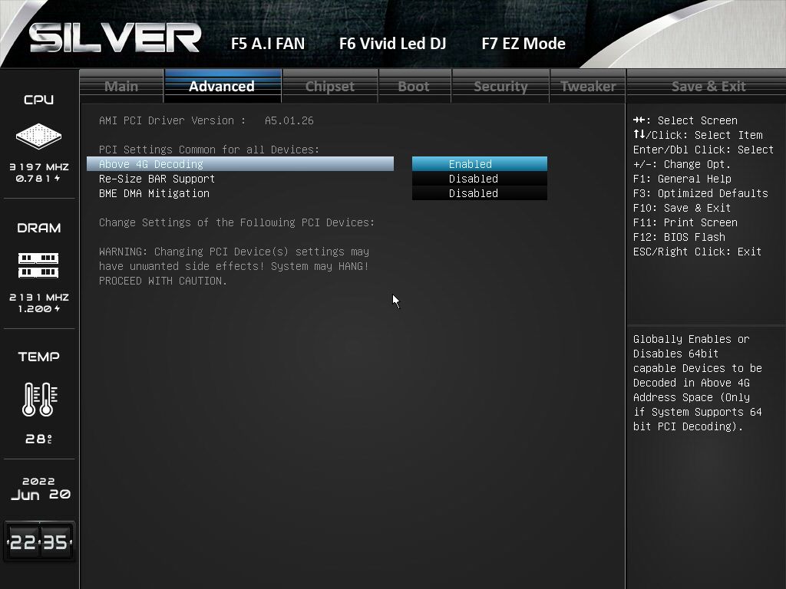Screen dimensions: 786x589
Task: Click AMI PCI Driver Version text
Action: point(173,120)
